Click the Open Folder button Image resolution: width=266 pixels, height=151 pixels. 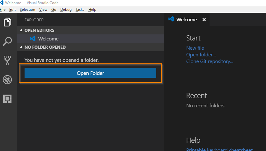[90, 73]
